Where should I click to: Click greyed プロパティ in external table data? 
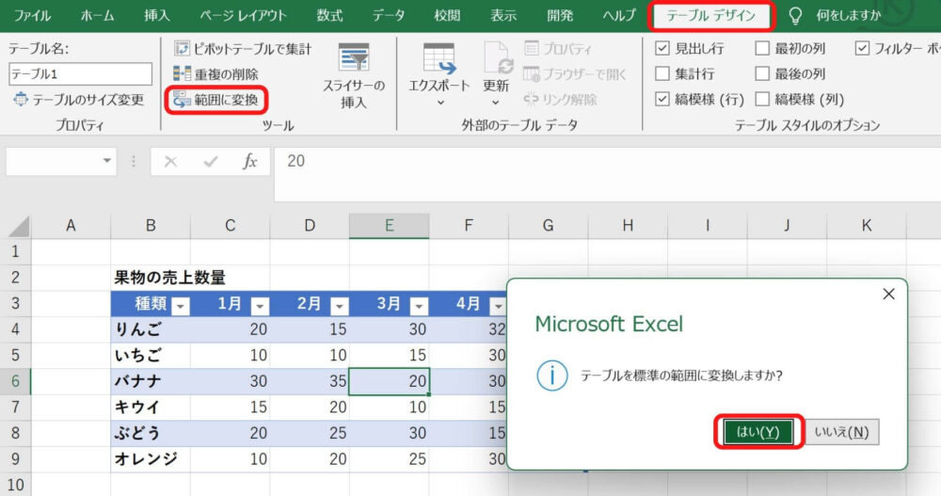pos(558,49)
